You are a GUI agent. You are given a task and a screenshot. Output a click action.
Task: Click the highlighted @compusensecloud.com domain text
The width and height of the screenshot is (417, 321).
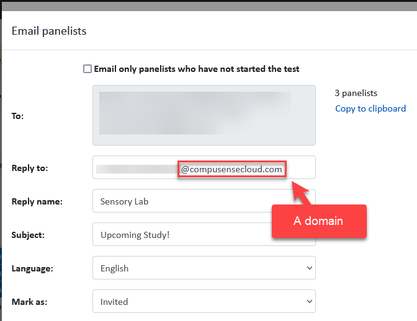[x=231, y=169]
